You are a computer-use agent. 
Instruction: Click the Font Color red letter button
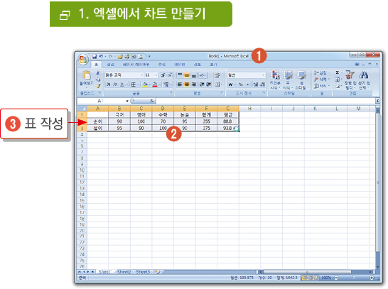click(x=155, y=84)
